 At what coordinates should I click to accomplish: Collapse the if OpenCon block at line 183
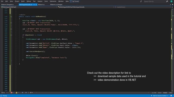click(11, 35)
